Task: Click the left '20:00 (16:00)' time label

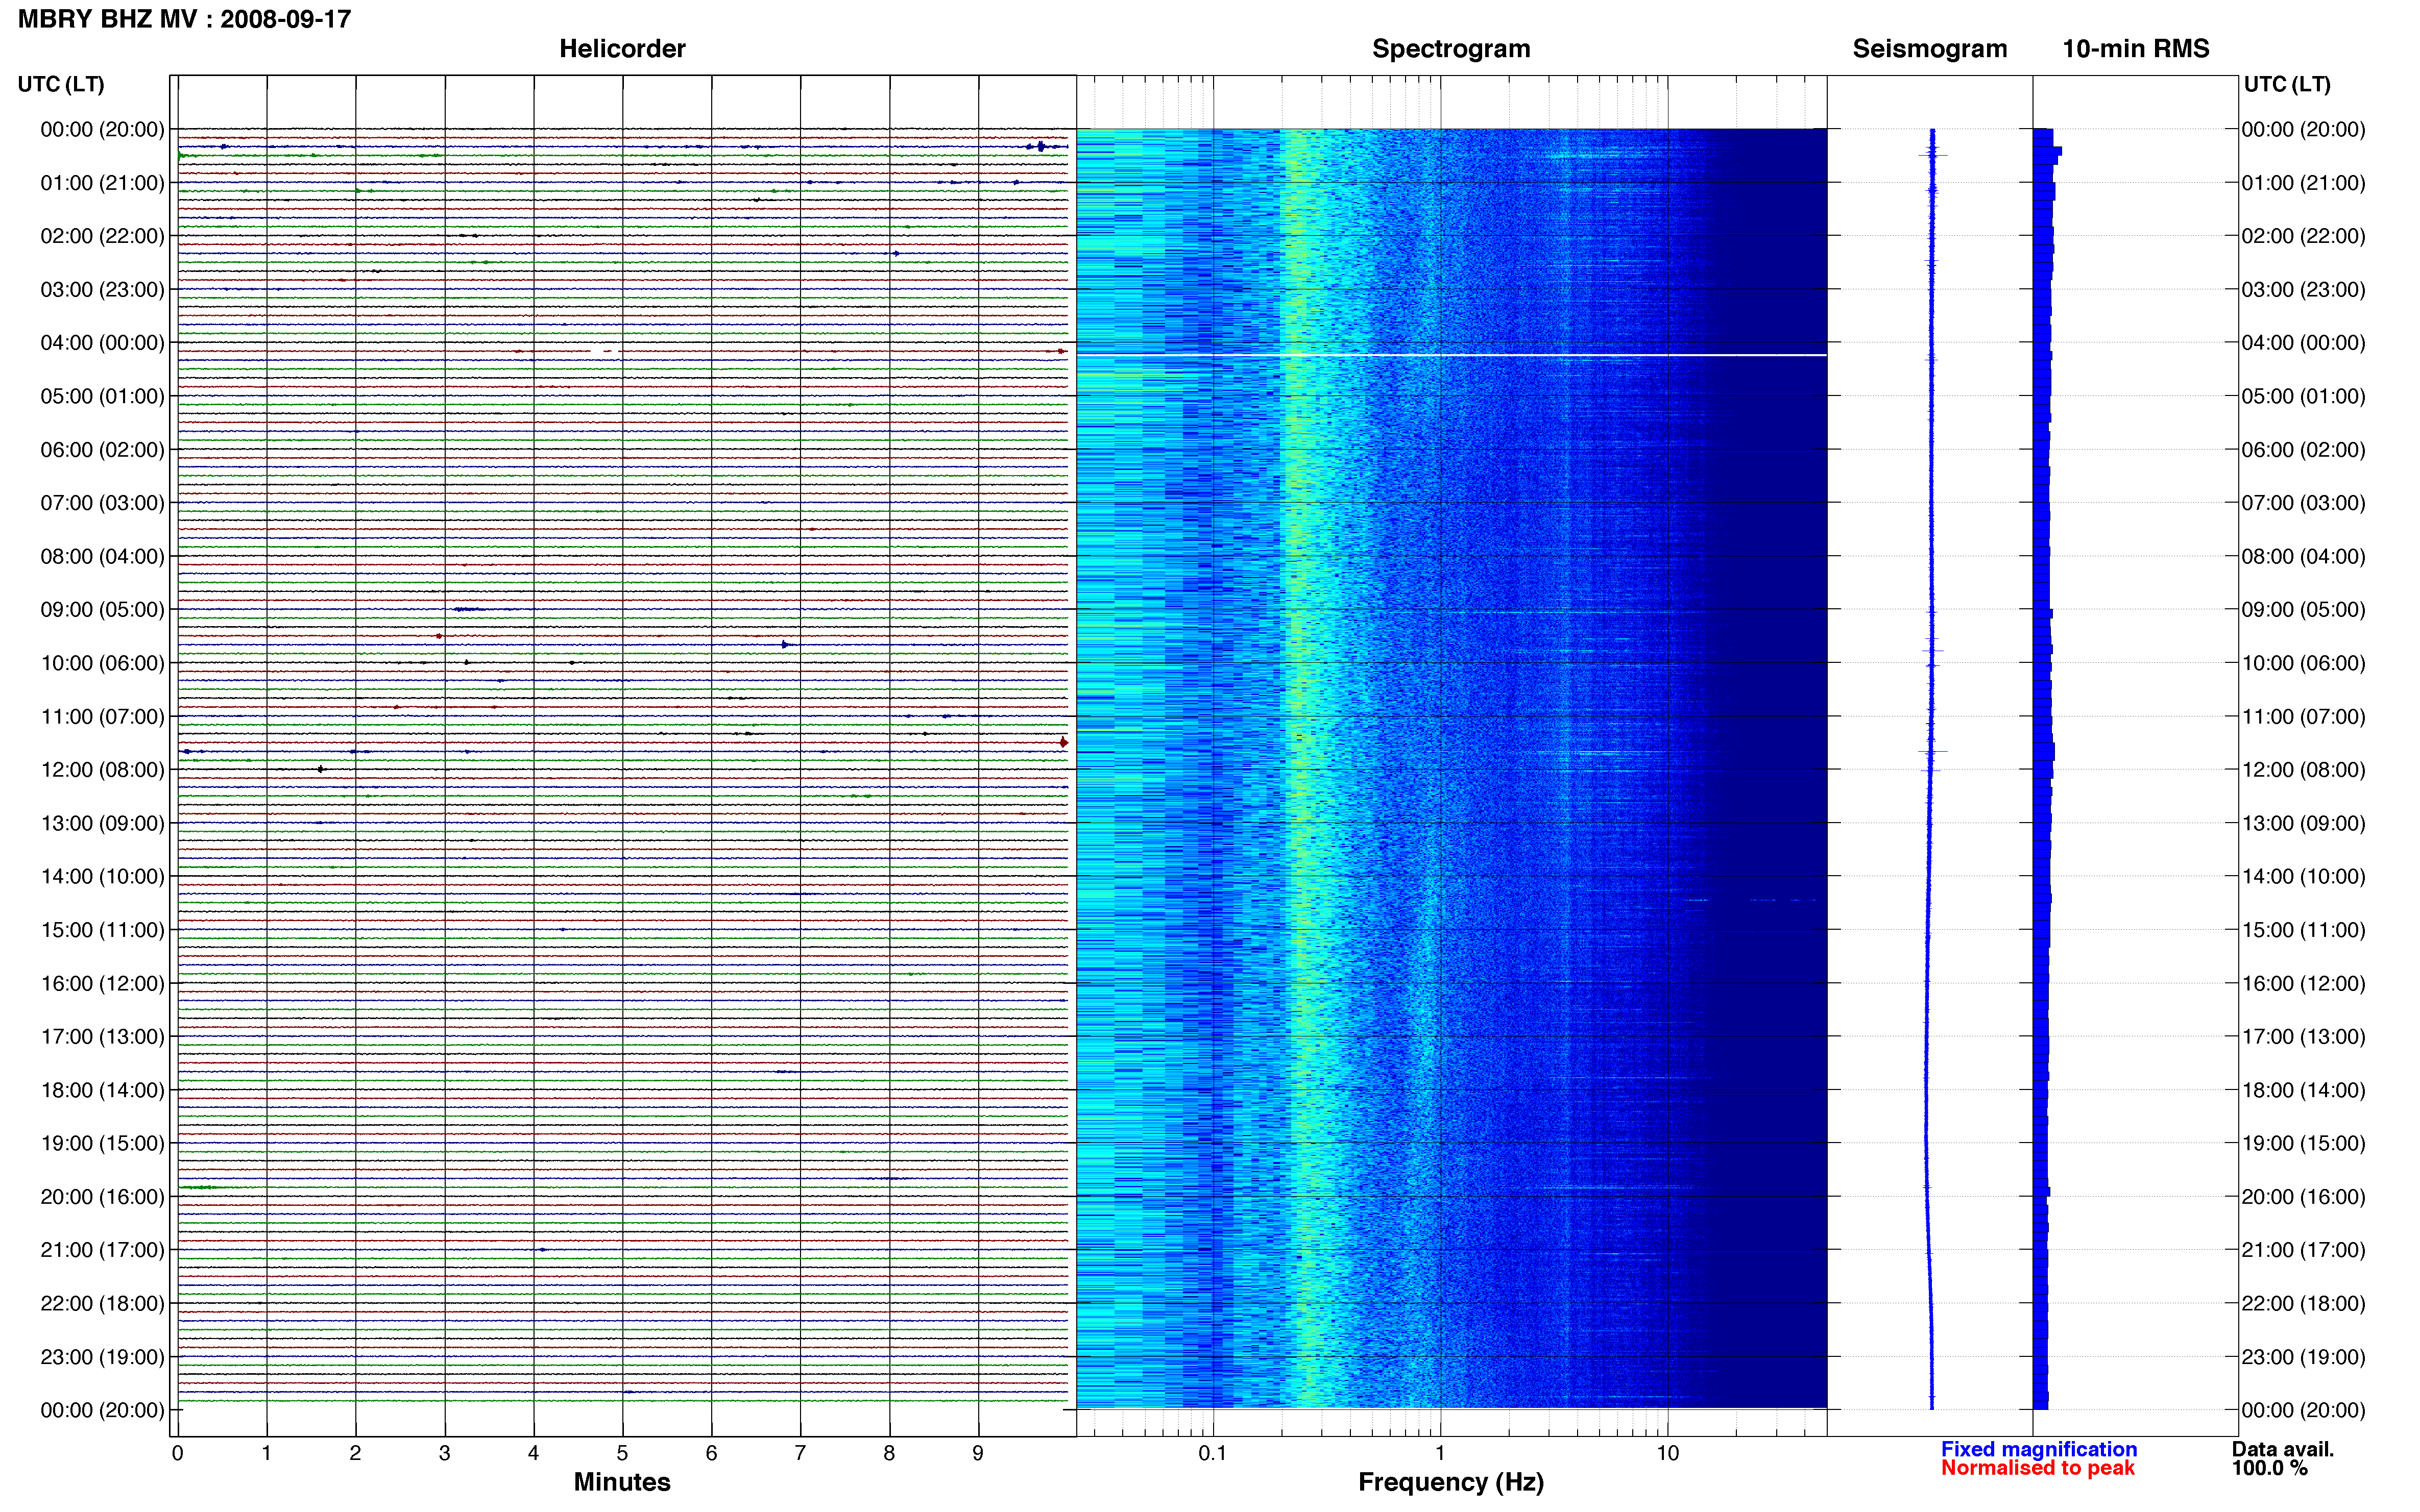Action: tap(102, 1197)
